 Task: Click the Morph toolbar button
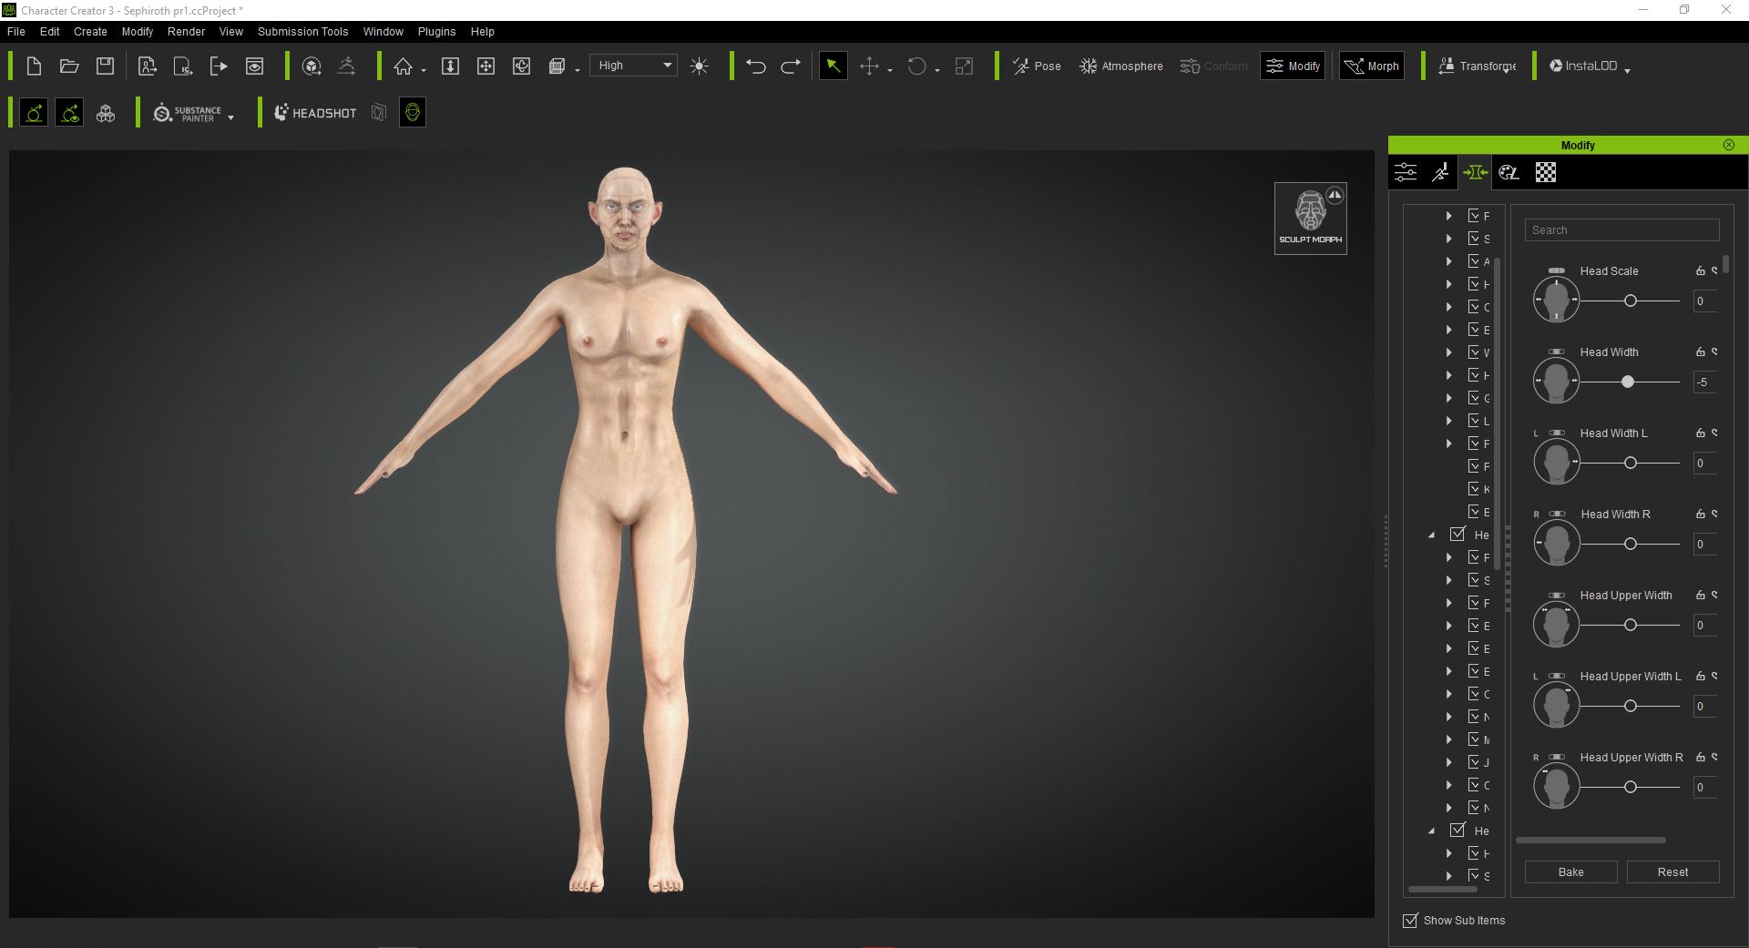click(1371, 66)
